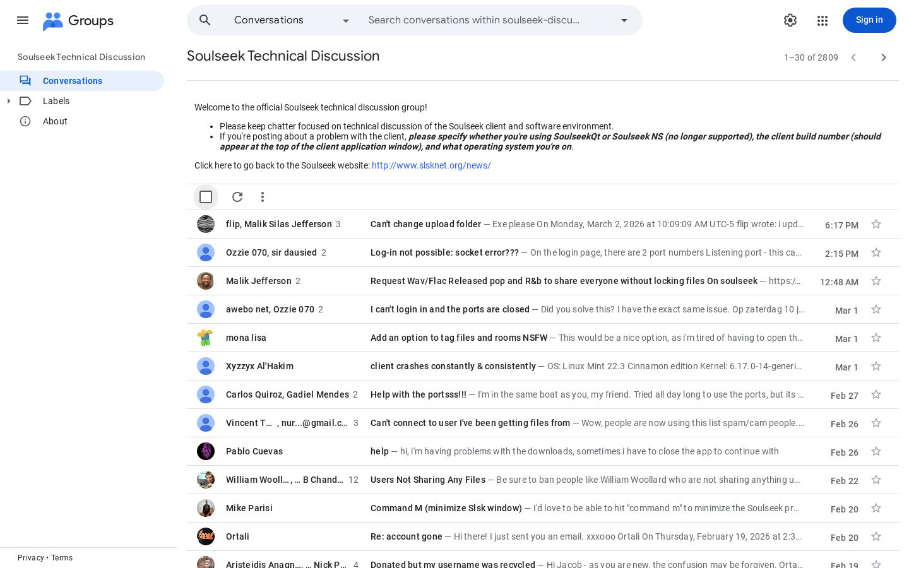Click the "Soulseek Technical Discussion" sidebar group name
This screenshot has width=909, height=568.
[x=81, y=57]
